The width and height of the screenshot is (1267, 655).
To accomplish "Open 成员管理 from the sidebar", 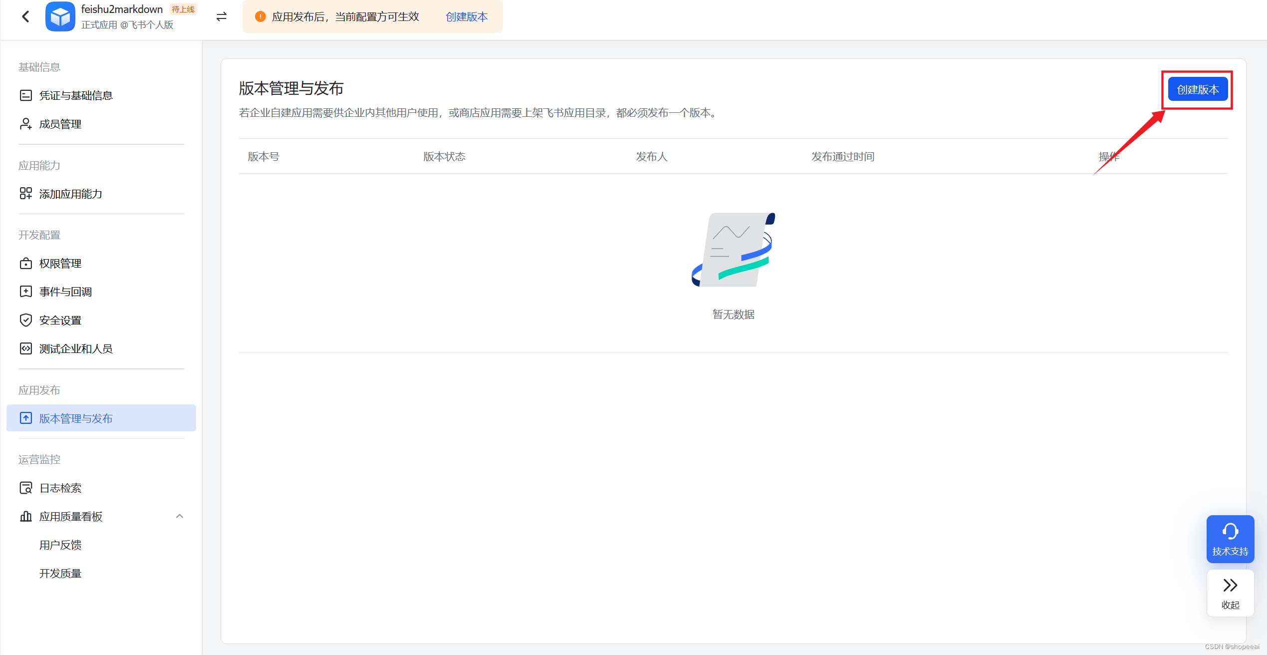I will (x=60, y=124).
